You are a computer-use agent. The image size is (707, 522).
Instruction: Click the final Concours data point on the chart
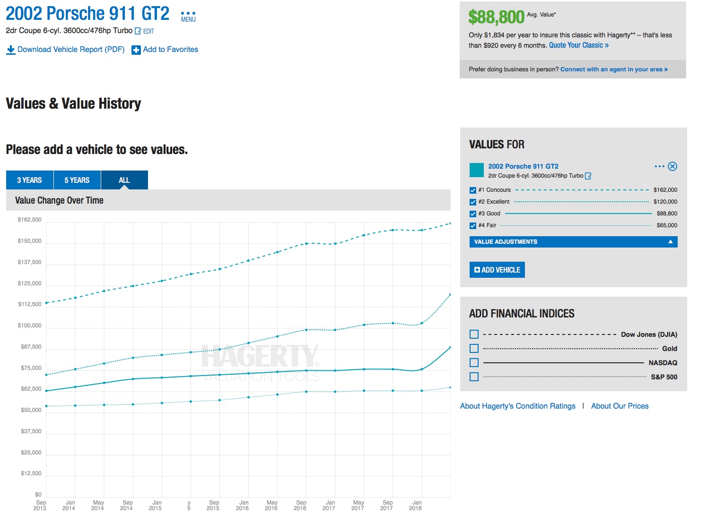(x=450, y=223)
